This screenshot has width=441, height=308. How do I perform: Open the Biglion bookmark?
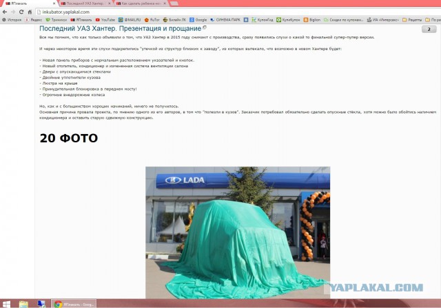point(312,20)
